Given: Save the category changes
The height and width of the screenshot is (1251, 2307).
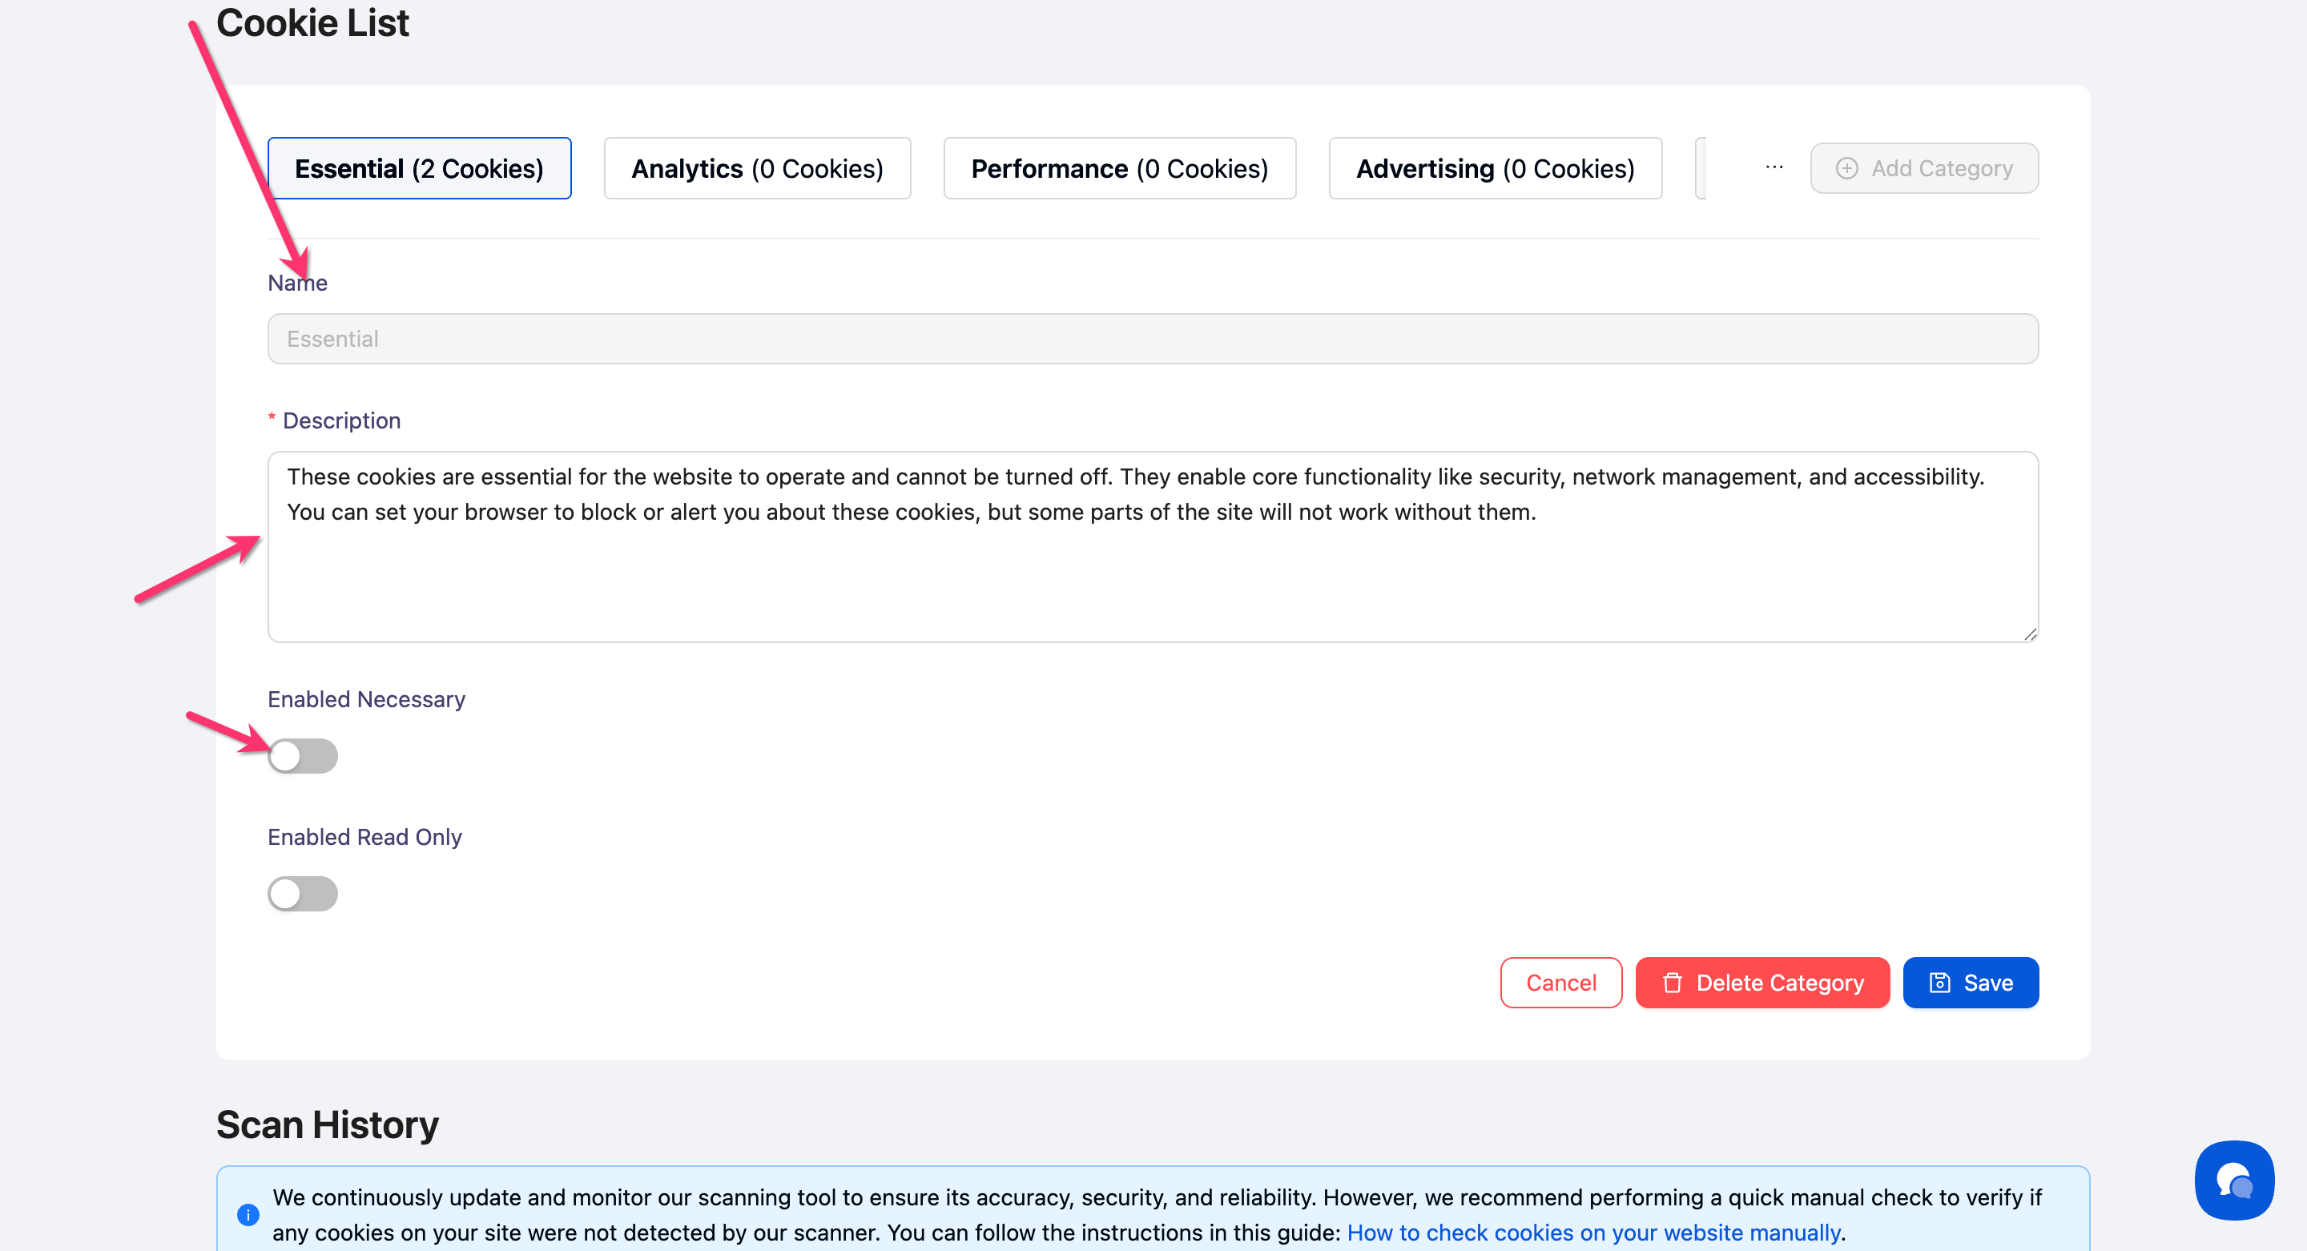Looking at the screenshot, I should (1971, 983).
